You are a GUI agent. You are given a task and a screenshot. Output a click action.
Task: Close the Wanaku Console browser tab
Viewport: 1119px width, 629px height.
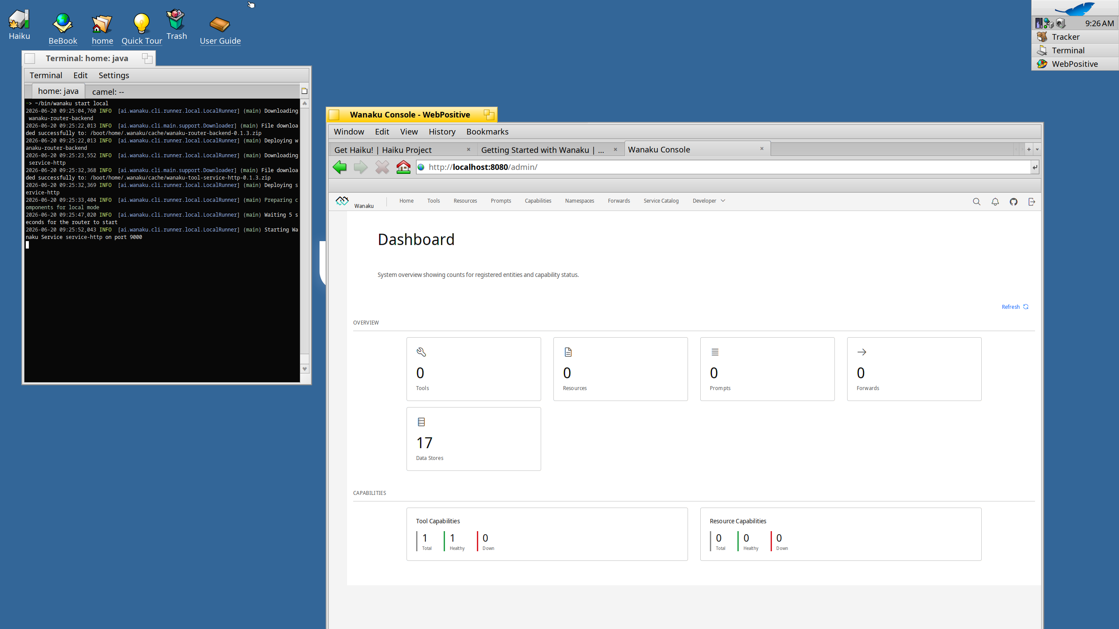[762, 149]
